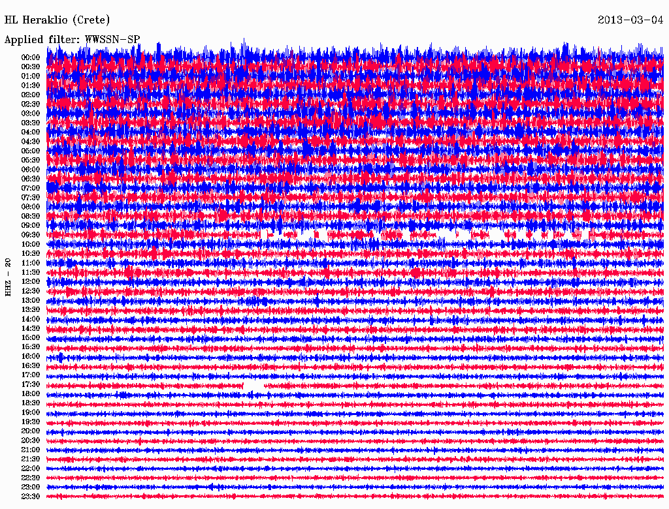This screenshot has width=669, height=509.
Task: Click the 03:00 time label
Action: click(x=31, y=114)
